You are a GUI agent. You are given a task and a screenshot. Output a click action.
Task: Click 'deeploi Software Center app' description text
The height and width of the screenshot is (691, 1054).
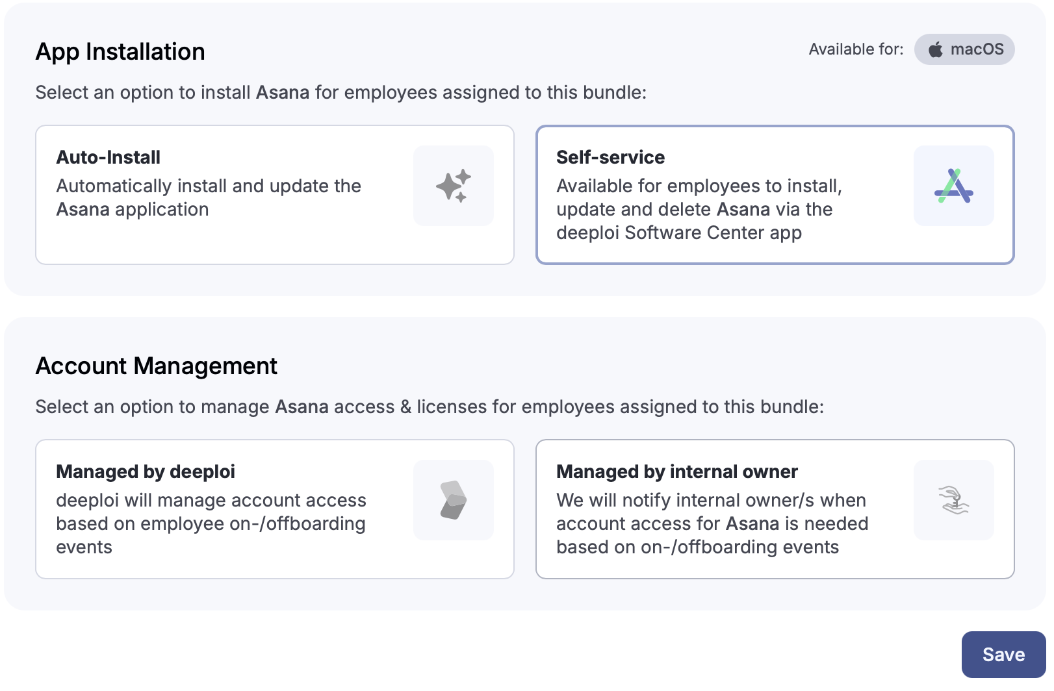(679, 232)
